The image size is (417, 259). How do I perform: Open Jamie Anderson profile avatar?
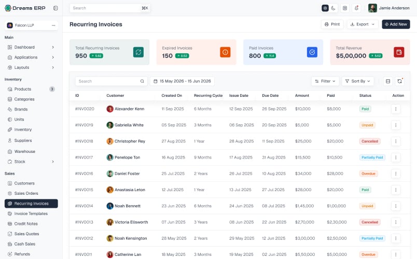(x=372, y=8)
